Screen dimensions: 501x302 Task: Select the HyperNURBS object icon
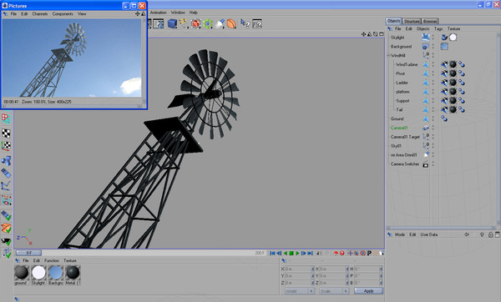pyautogui.click(x=195, y=23)
